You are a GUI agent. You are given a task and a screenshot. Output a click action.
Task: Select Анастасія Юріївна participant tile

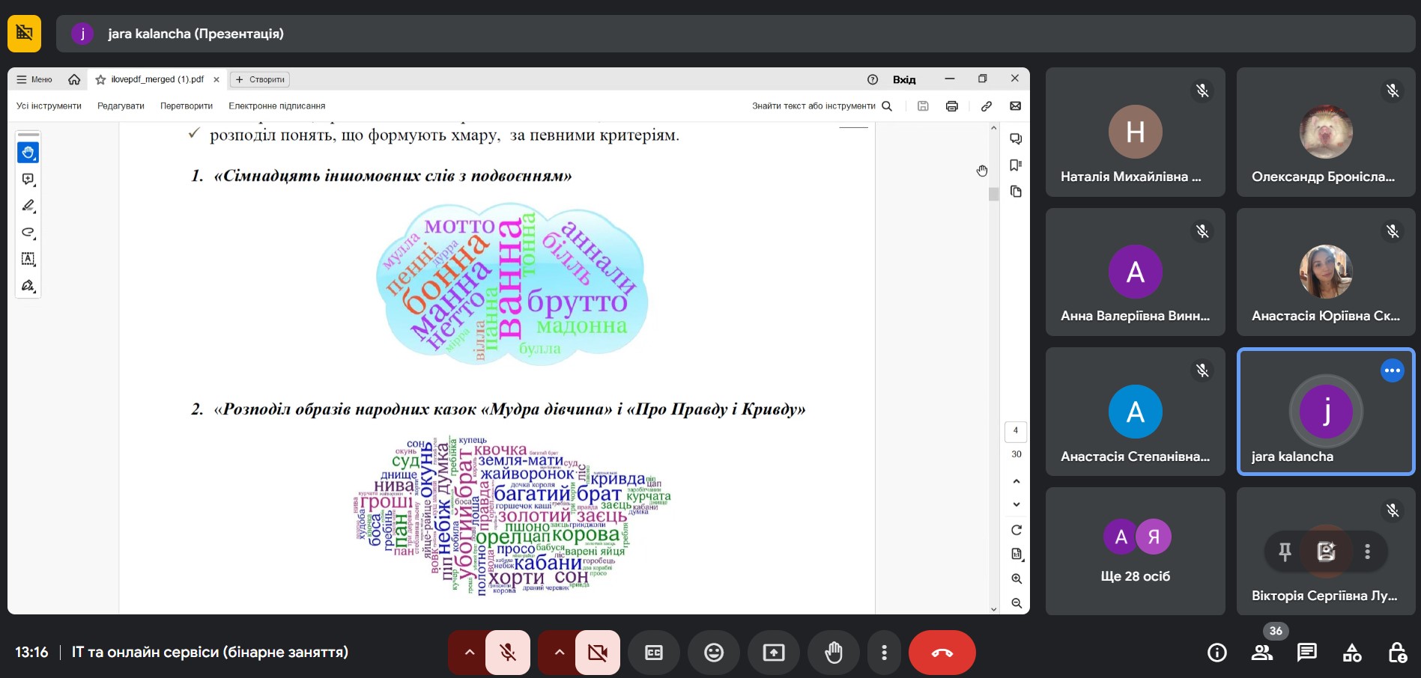(x=1326, y=272)
